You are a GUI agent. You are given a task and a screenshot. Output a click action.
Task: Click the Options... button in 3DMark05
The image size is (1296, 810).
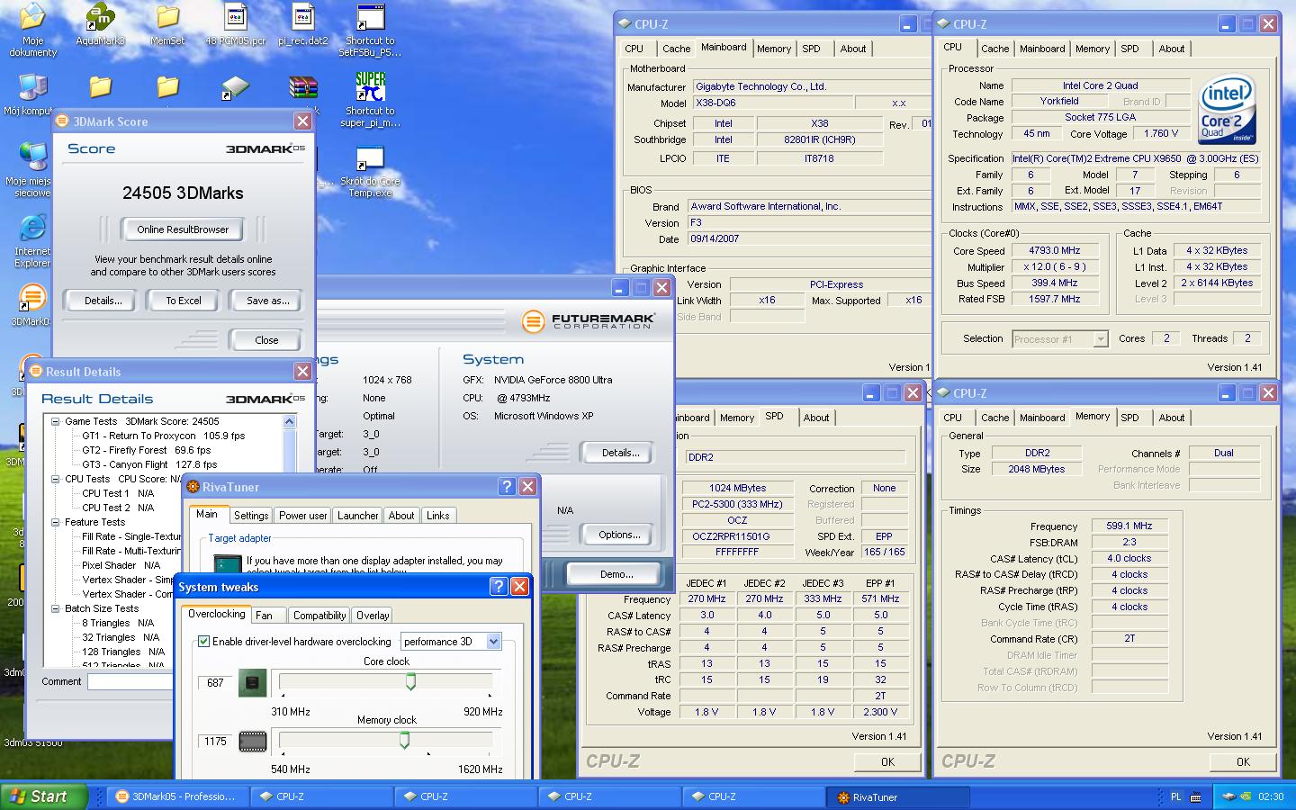pos(619,535)
